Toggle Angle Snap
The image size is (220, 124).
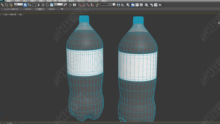click(x=84, y=5)
